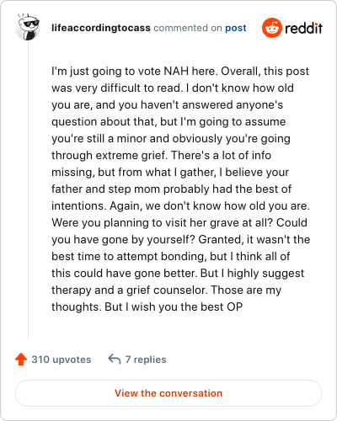Click the vertical comment thread line
Screen dimensions: 337x421
coord(28,190)
